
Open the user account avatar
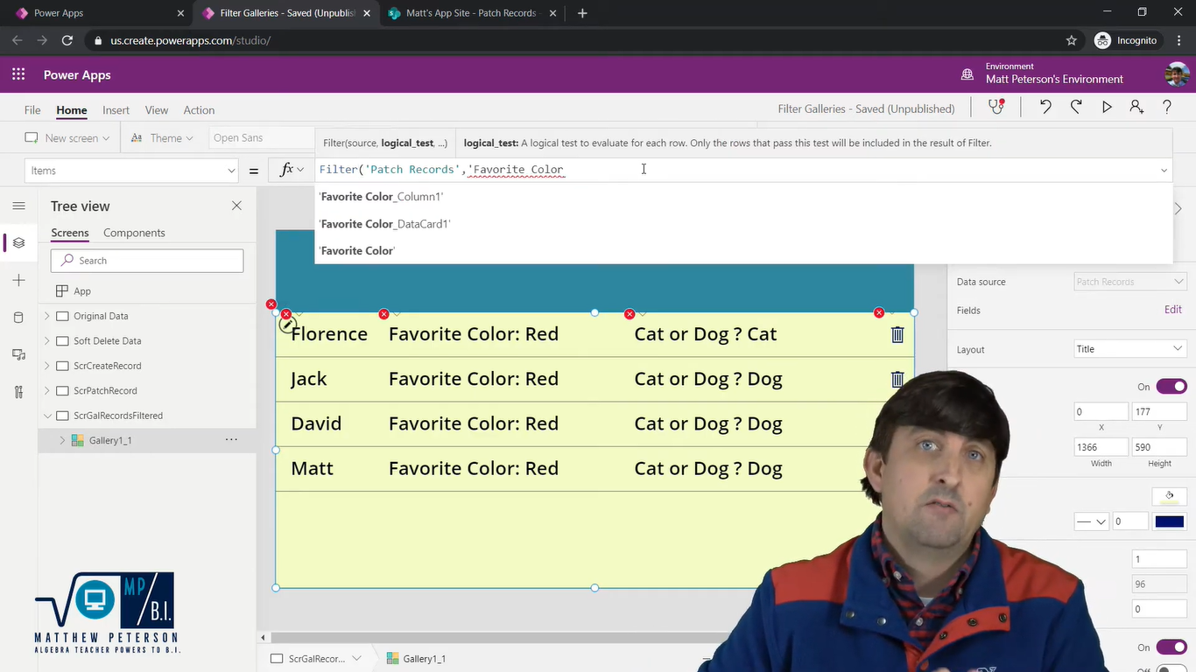click(1177, 74)
